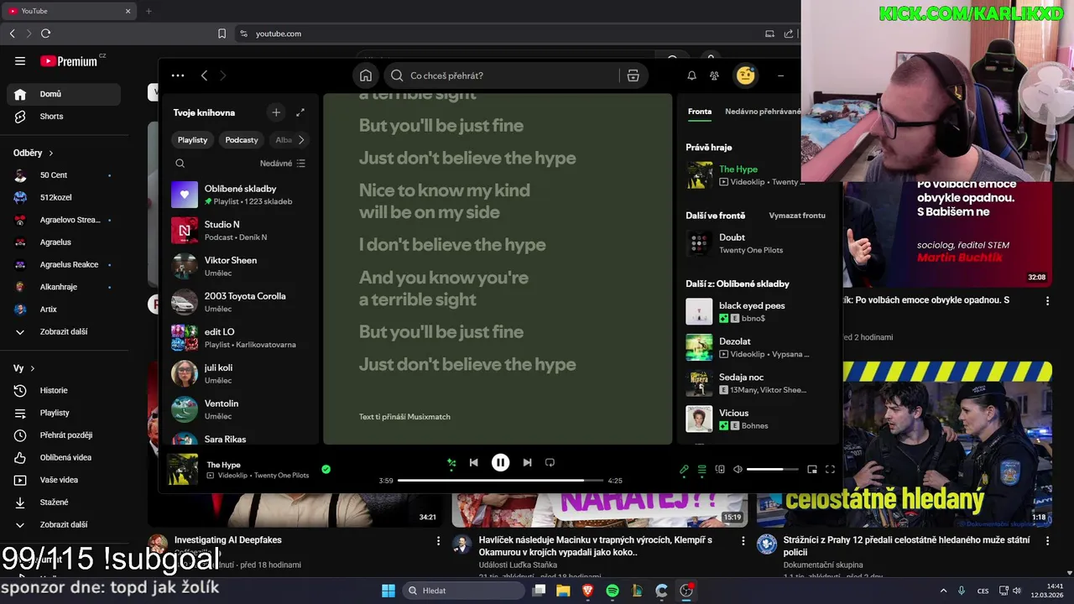Mute Spotify volume speaker icon

point(738,470)
